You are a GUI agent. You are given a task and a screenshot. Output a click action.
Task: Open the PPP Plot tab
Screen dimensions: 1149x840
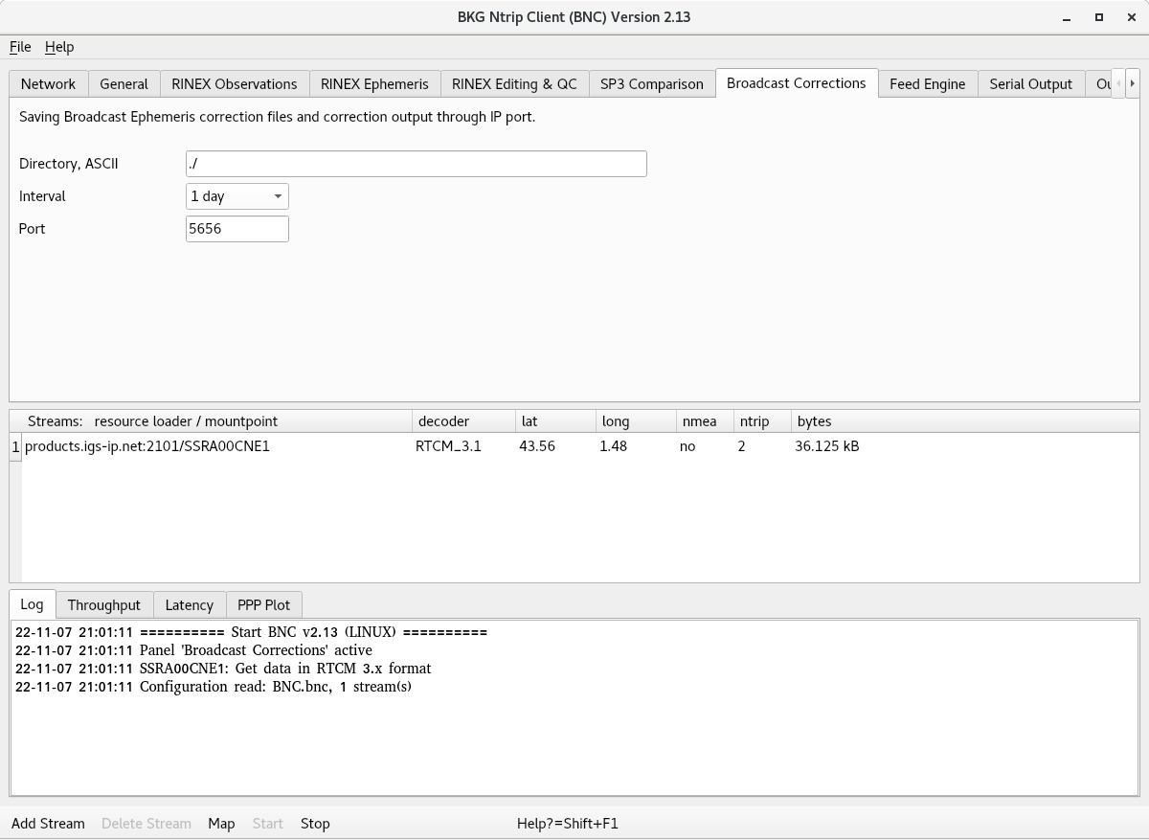coord(263,605)
